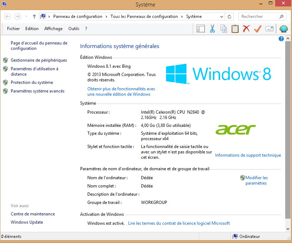Viewport: 292px width, 243px height.
Task: Click the orange checkmark icon
Action: tap(258, 29)
